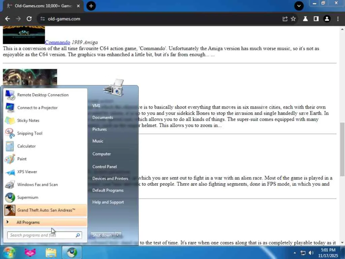The width and height of the screenshot is (345, 259).
Task: Expand All Programs list
Action: click(x=45, y=223)
